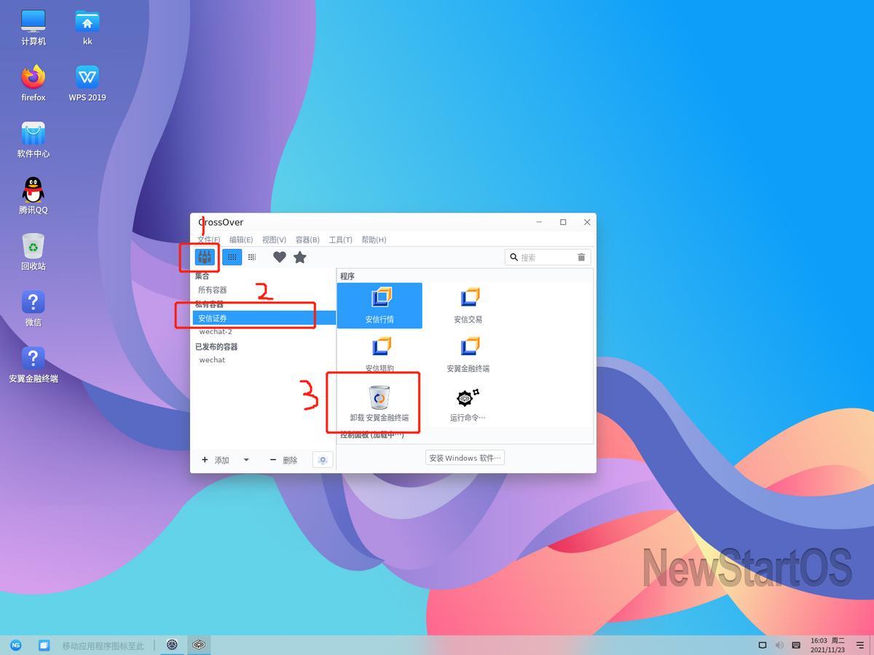This screenshot has width=874, height=655.
Task: Launch the 安信交易 program icon
Action: pos(468,306)
